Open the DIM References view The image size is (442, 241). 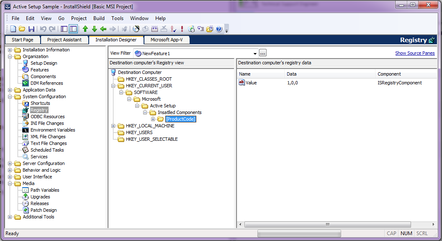[x=46, y=83]
